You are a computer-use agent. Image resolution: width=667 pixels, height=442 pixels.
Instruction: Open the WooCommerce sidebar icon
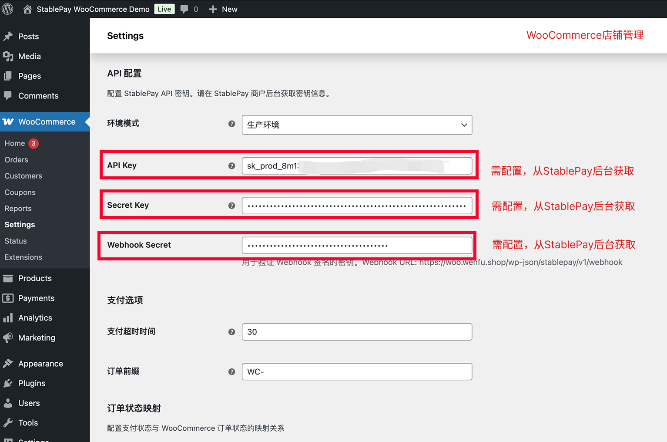click(8, 122)
